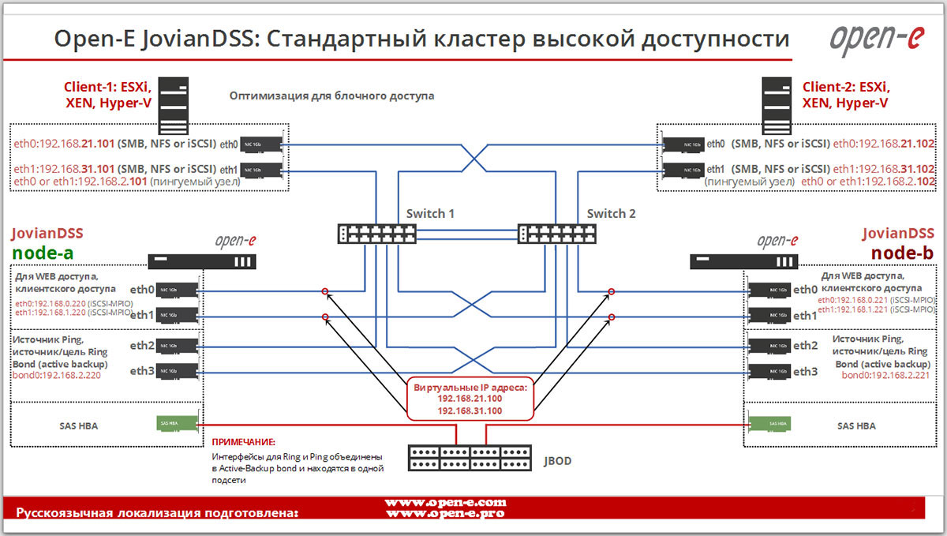Click the Виртуальные IP адреса box

[x=470, y=400]
